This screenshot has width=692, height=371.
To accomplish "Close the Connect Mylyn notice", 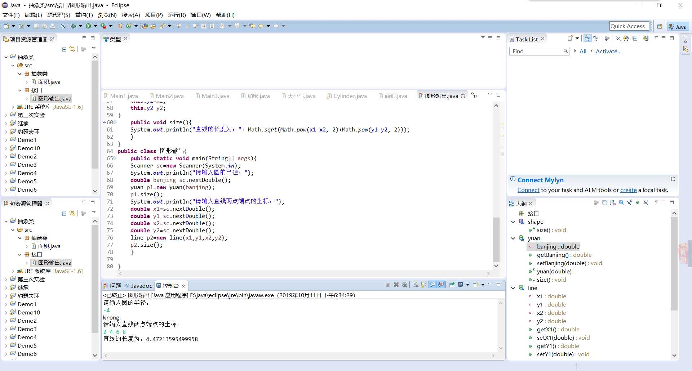I will [673, 179].
